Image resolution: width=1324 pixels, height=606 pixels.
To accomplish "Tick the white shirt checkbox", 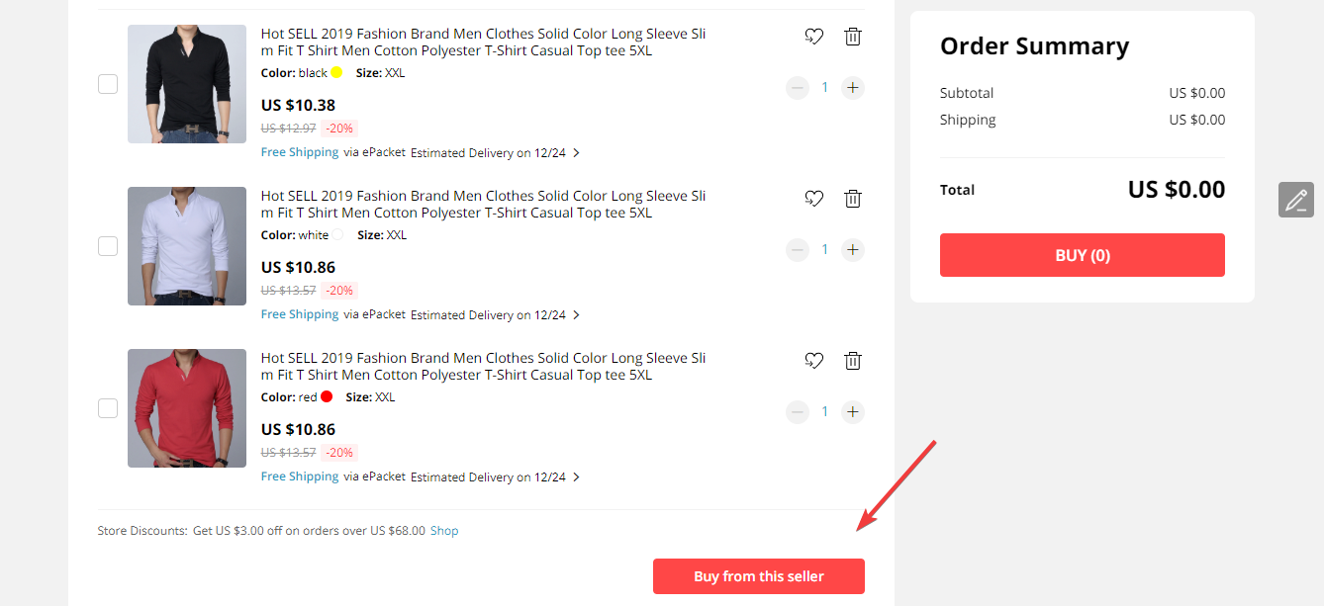I will (x=108, y=246).
